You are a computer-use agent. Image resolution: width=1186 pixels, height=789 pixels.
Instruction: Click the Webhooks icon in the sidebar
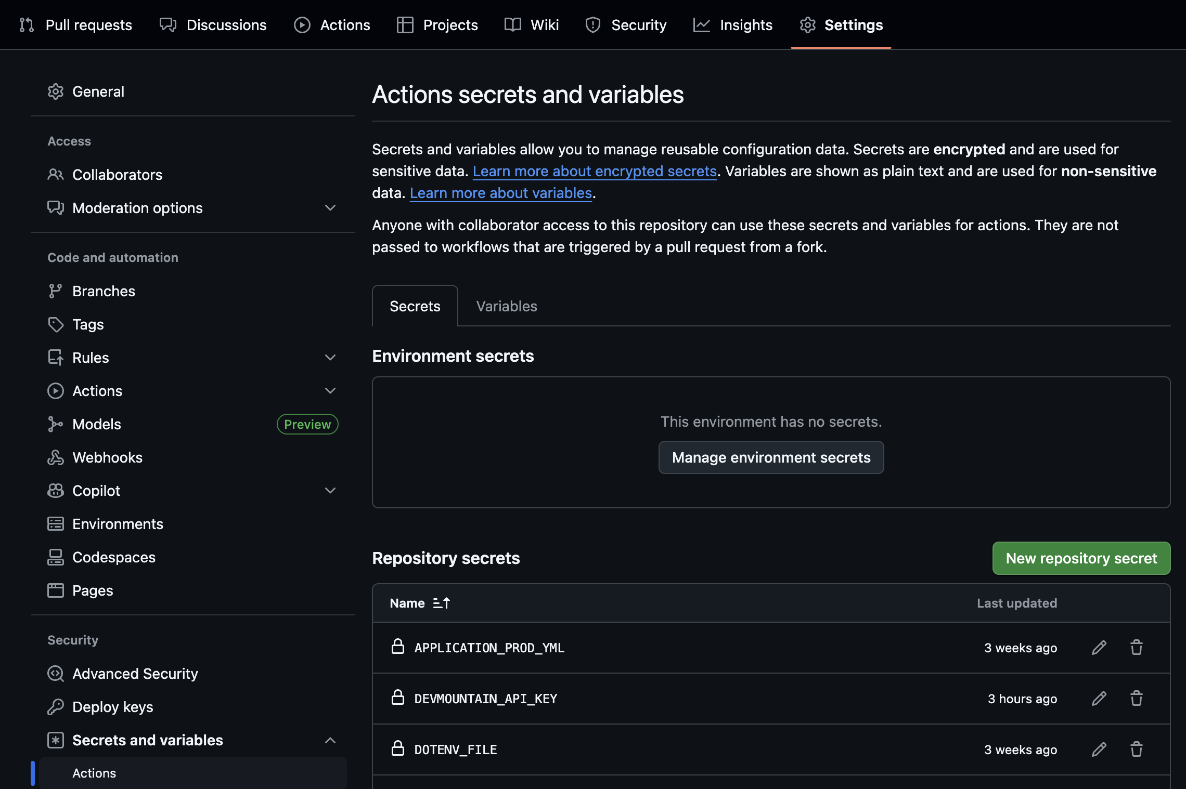(56, 457)
